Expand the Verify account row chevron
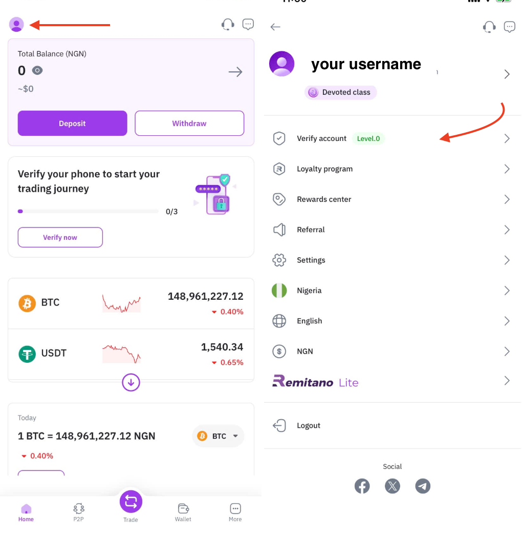The height and width of the screenshot is (535, 522). [x=507, y=138]
